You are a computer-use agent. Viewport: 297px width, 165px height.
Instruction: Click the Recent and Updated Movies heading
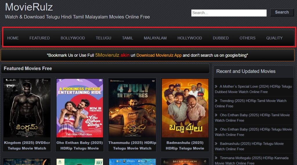[246, 71]
